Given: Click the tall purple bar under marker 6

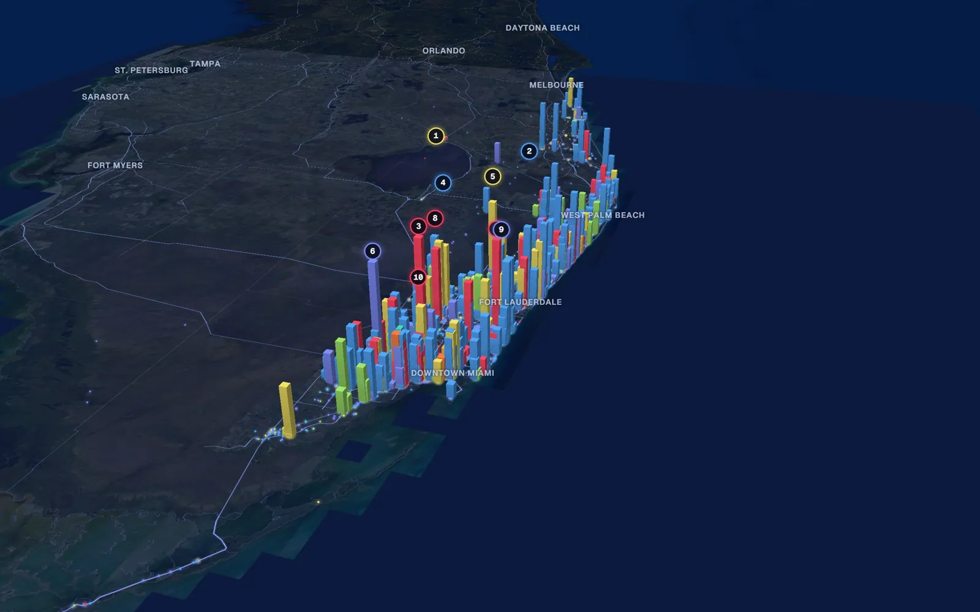Looking at the screenshot, I should [374, 297].
